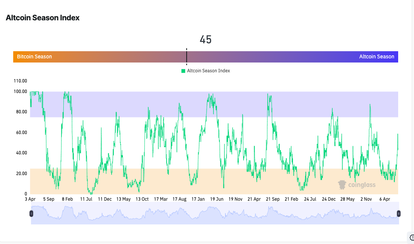
Task: Click the Bitcoin Season label on the bar
Action: tap(34, 57)
